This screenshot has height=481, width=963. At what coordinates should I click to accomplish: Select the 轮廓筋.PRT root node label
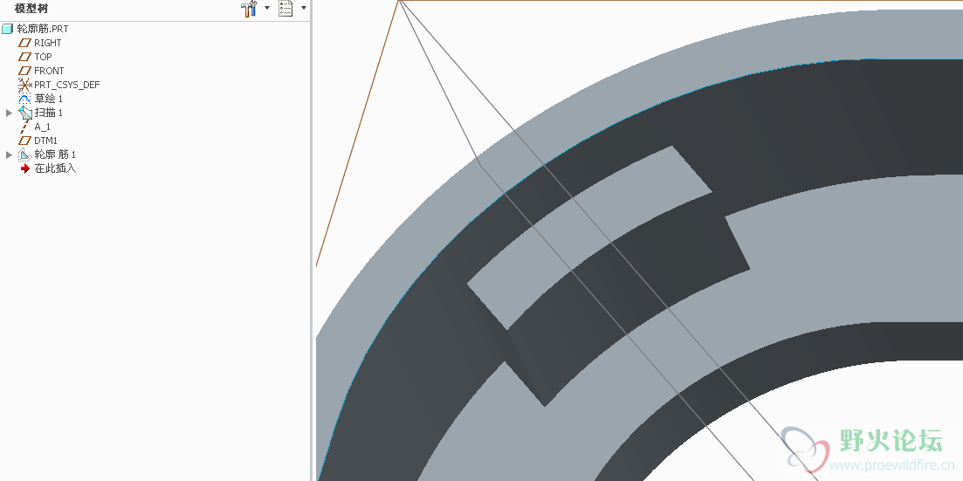click(x=43, y=29)
